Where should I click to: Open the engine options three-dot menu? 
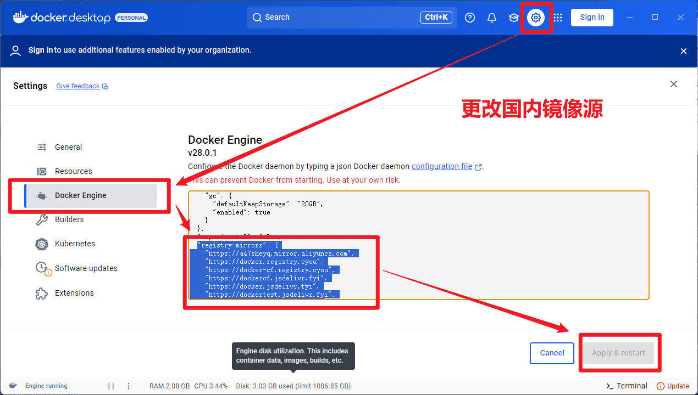129,386
